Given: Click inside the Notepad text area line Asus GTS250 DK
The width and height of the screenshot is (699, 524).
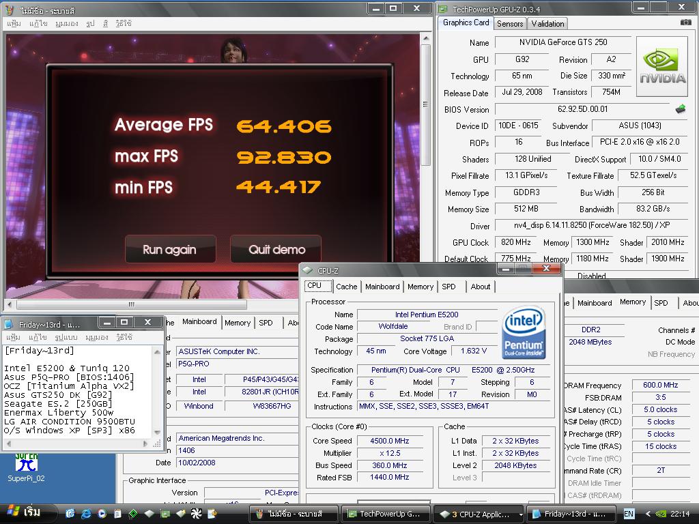Looking at the screenshot, I should (x=58, y=395).
